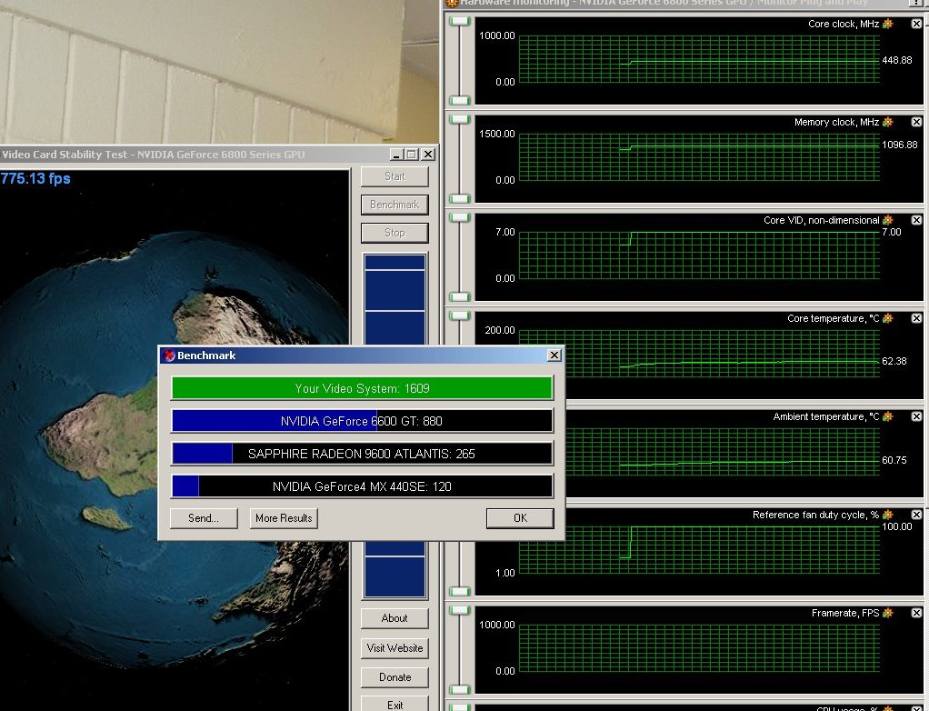Image resolution: width=929 pixels, height=711 pixels.
Task: Click the More Results button
Action: coord(284,518)
